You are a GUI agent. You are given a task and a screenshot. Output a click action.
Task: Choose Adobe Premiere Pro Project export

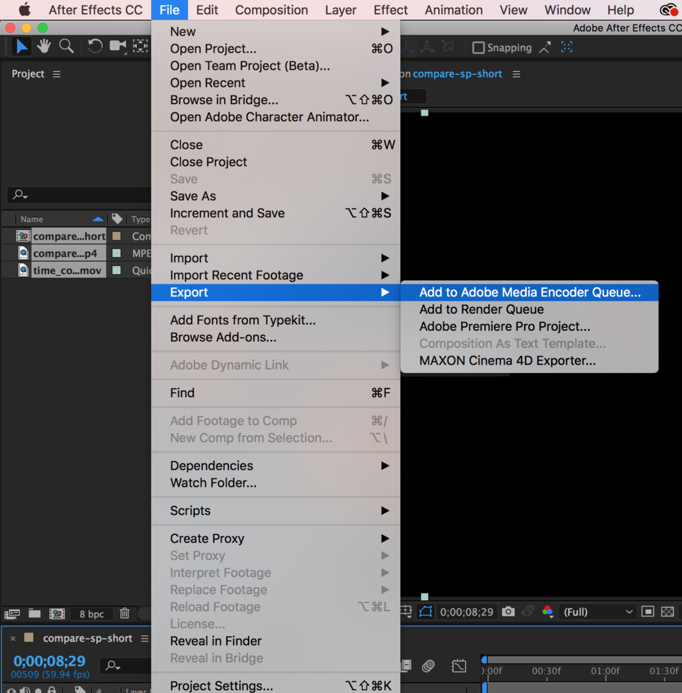coord(529,326)
